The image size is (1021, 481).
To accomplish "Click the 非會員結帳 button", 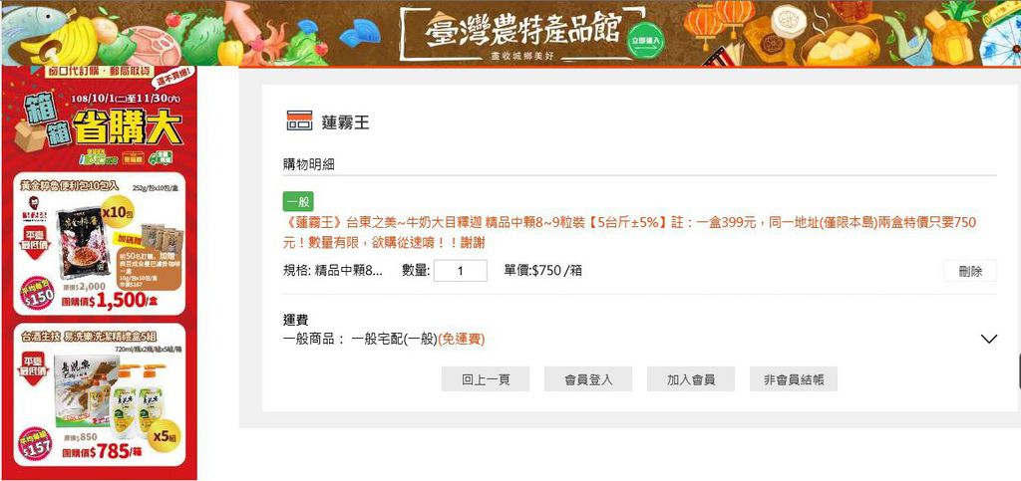I will coord(794,379).
